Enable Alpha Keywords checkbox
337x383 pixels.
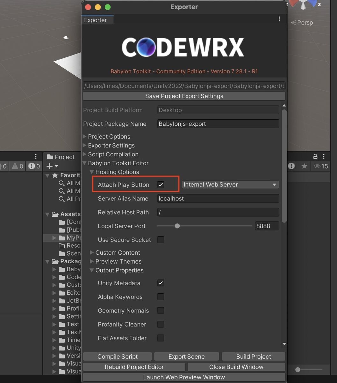(161, 297)
